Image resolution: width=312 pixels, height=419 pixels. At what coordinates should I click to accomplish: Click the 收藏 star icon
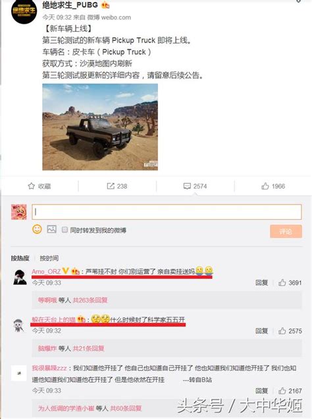click(x=32, y=186)
